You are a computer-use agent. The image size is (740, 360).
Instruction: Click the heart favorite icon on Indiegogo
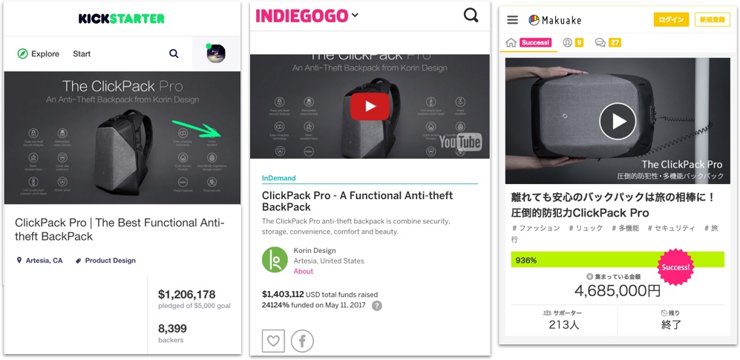coord(273,341)
